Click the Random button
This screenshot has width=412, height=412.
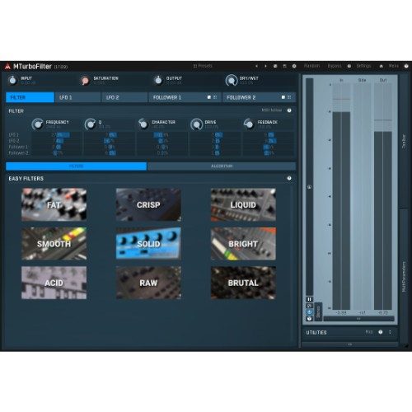tap(311, 66)
